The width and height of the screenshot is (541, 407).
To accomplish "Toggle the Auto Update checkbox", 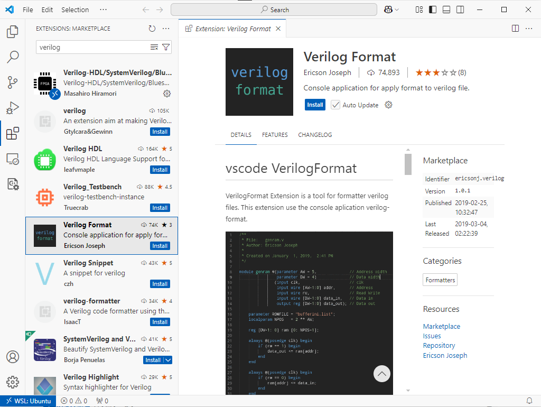I will [x=335, y=105].
